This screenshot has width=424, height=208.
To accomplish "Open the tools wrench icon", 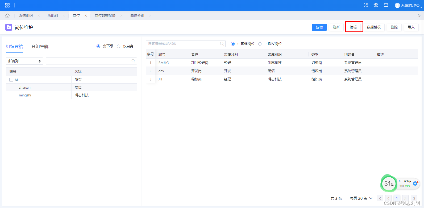I will click(x=376, y=5).
